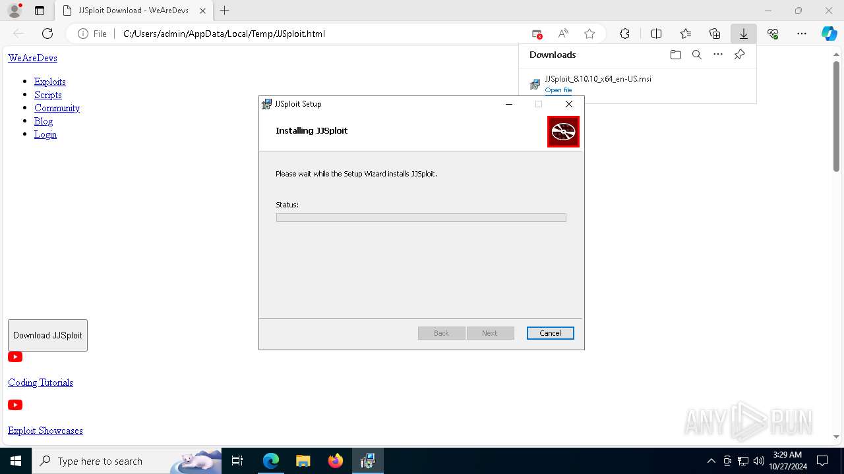The width and height of the screenshot is (844, 474).
Task: Pin the Downloads panel
Action: click(739, 55)
